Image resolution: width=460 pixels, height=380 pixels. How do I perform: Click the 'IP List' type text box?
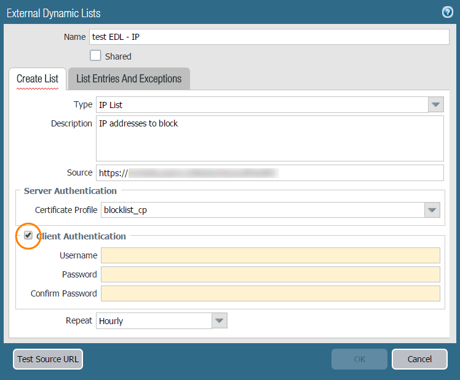pyautogui.click(x=261, y=105)
